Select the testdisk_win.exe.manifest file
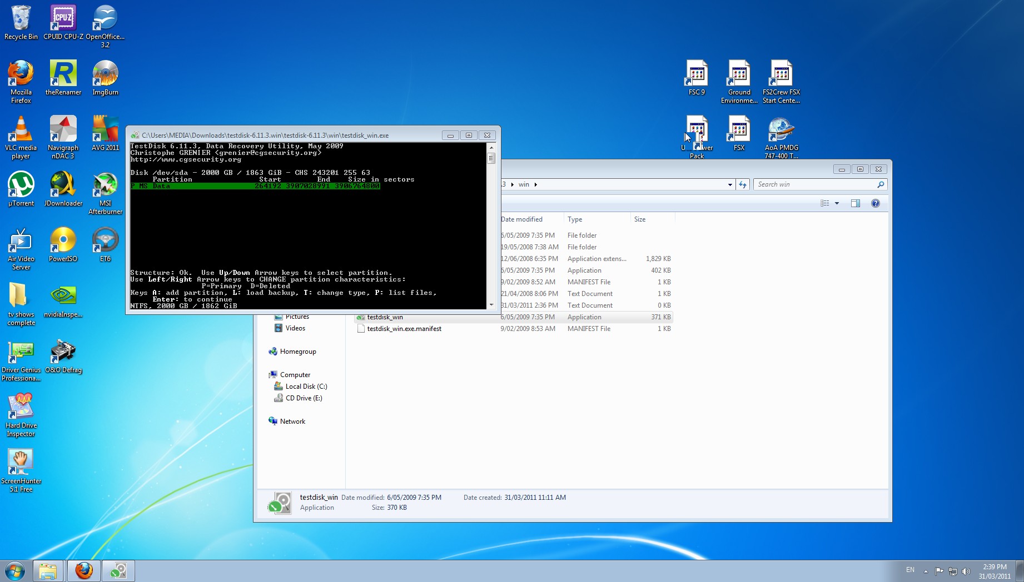The image size is (1024, 582). coord(404,329)
